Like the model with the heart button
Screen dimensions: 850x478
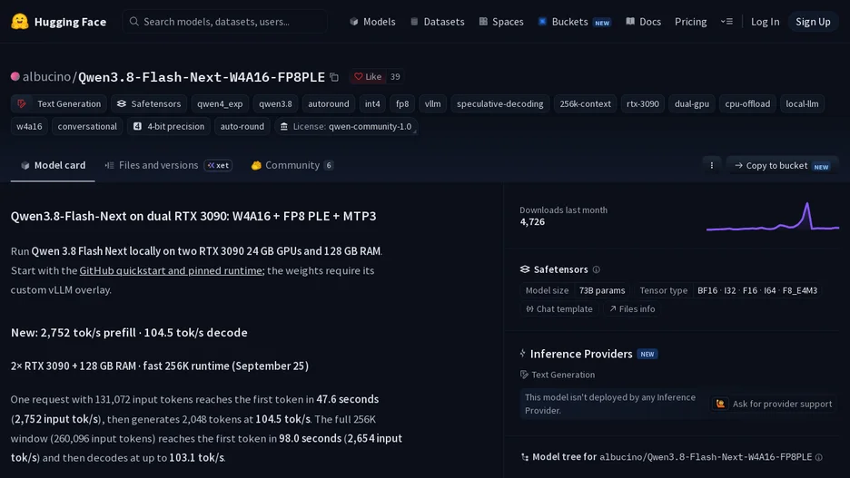368,77
